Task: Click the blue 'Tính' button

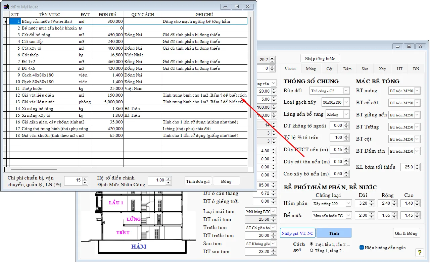Action: [334, 233]
